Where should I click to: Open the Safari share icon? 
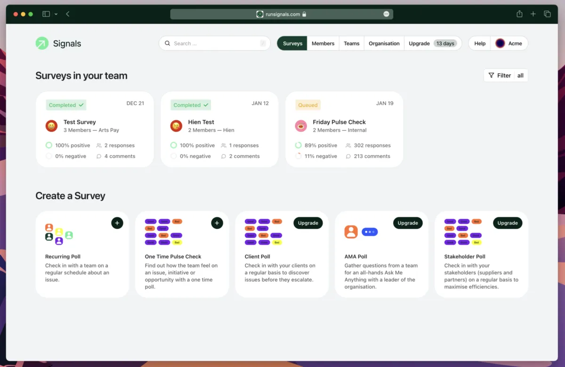pos(519,14)
